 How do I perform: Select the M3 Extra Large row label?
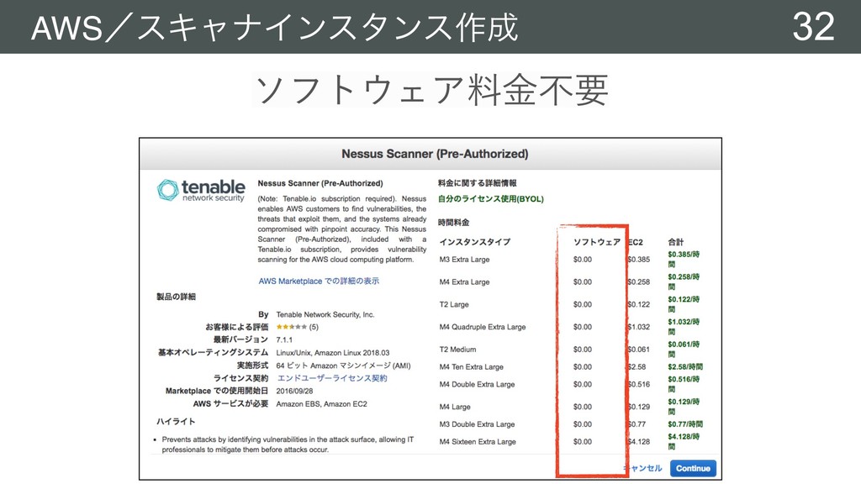point(464,260)
